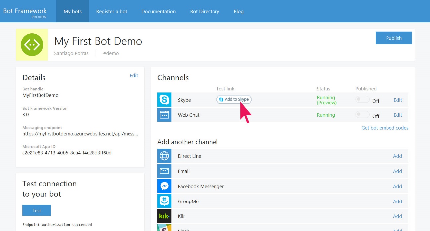Edit the Skype channel settings
The height and width of the screenshot is (231, 430).
(x=398, y=100)
